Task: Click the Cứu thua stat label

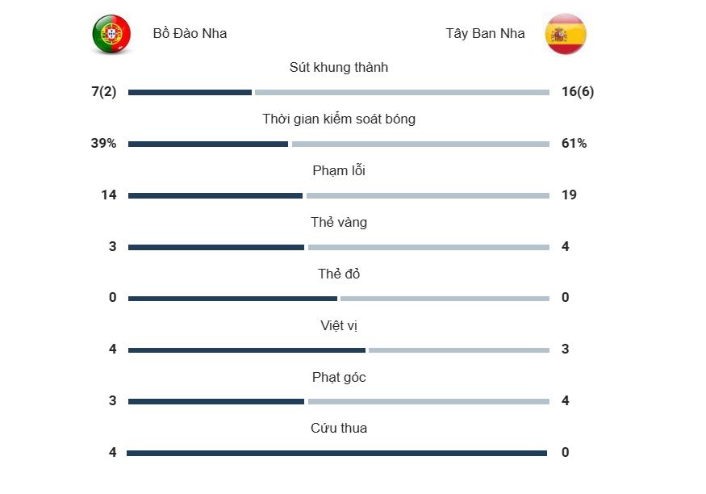Action: [x=339, y=429]
